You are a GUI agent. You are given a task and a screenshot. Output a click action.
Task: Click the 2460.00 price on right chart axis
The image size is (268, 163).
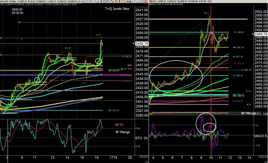point(261,88)
